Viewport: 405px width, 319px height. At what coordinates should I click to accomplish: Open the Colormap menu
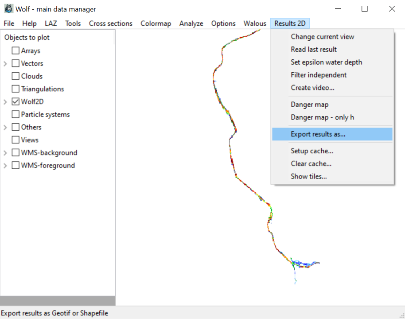click(156, 23)
